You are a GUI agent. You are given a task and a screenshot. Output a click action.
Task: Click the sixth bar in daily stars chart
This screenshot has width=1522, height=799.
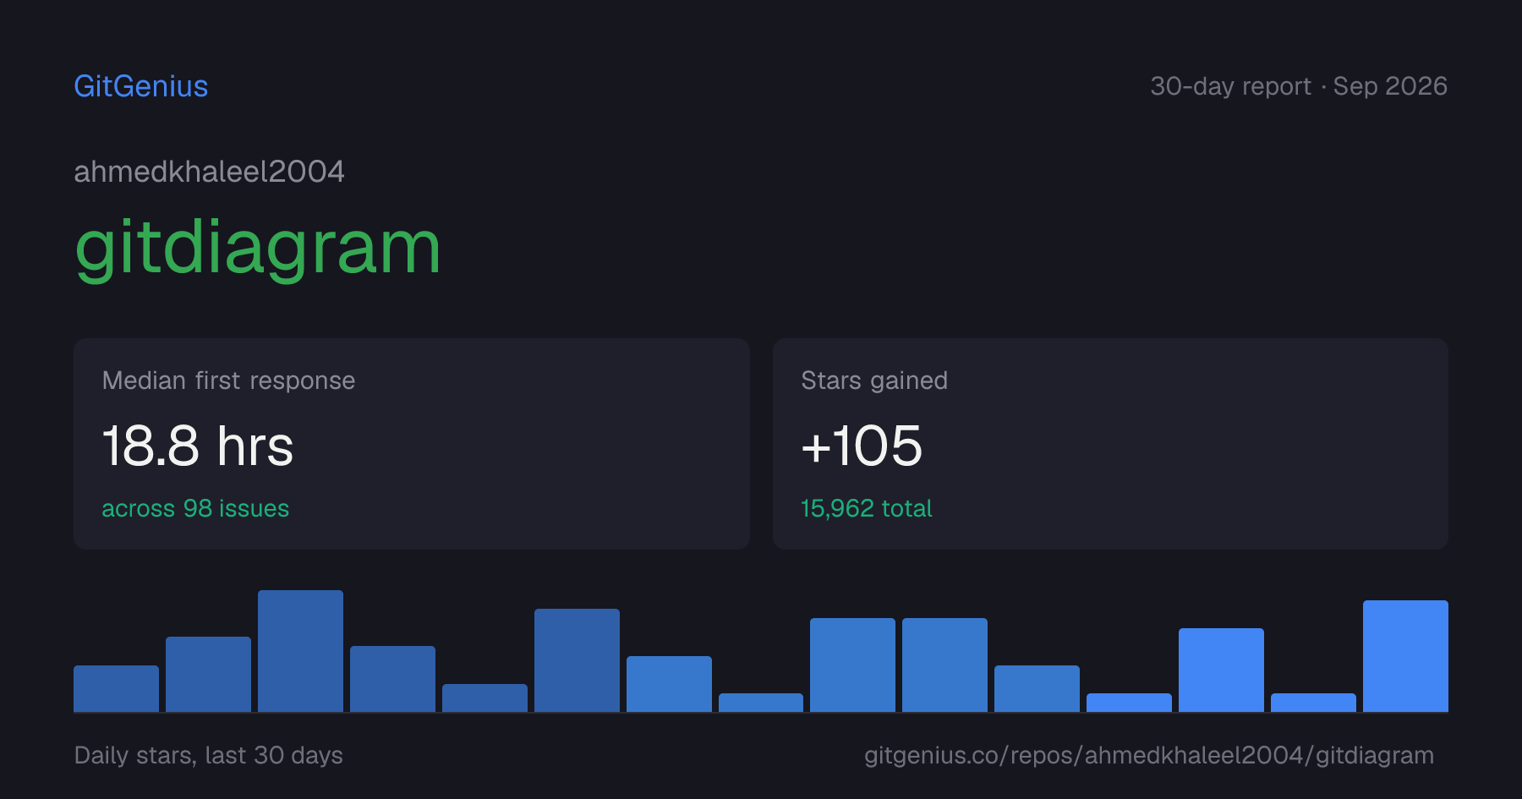pos(577,660)
